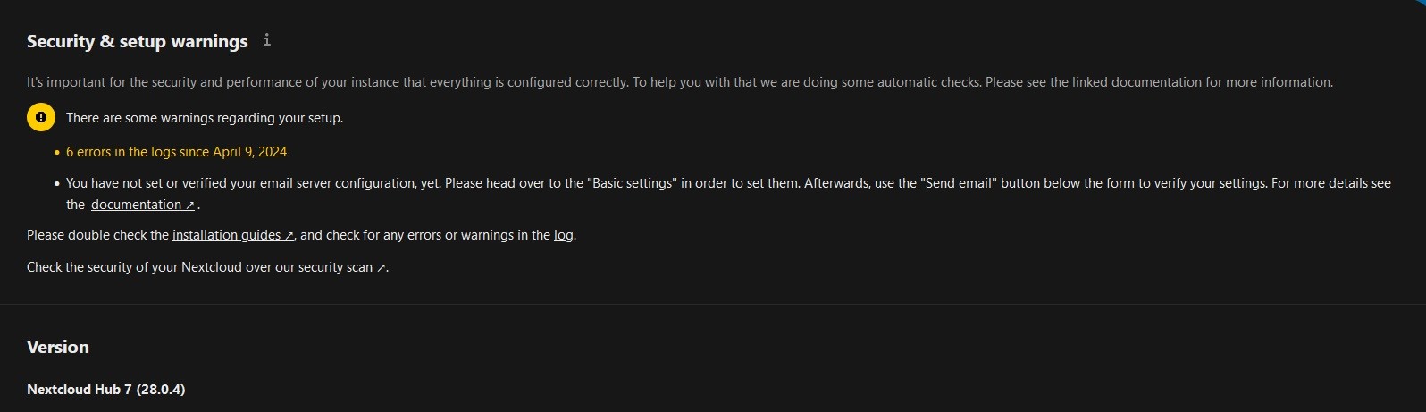Click external-link arrow after installation guides
This screenshot has width=1426, height=412.
(289, 236)
